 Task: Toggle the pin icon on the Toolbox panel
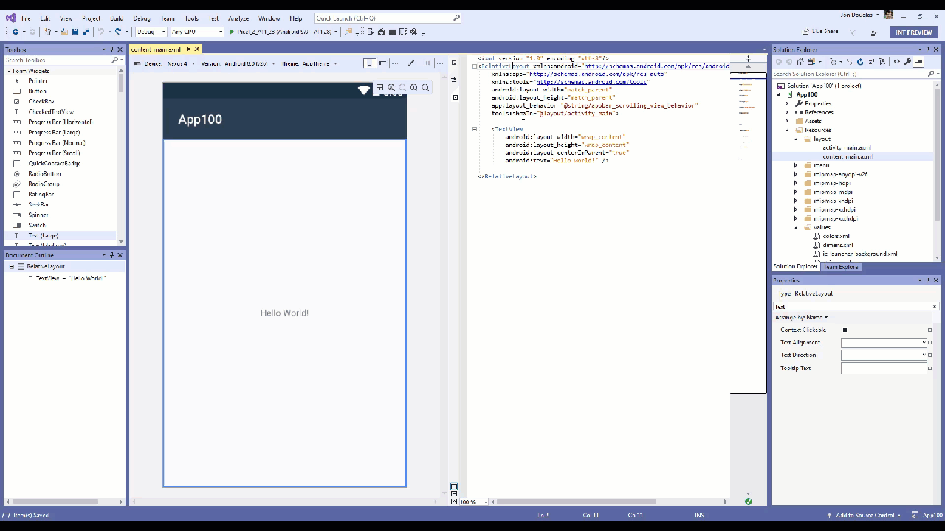111,49
